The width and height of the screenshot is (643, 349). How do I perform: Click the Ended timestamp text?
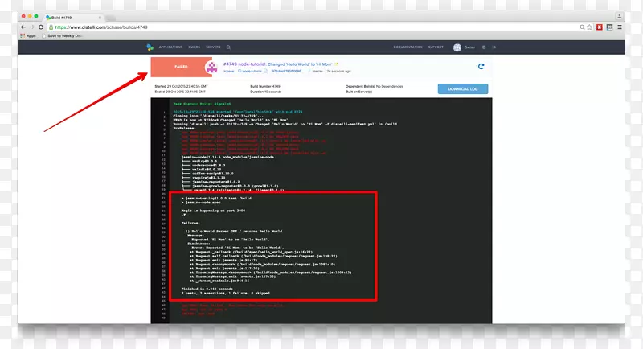[180, 92]
